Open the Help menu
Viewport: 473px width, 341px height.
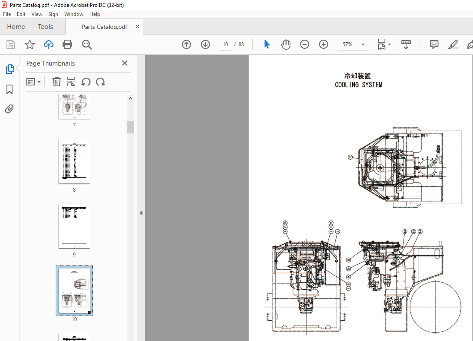(x=95, y=14)
